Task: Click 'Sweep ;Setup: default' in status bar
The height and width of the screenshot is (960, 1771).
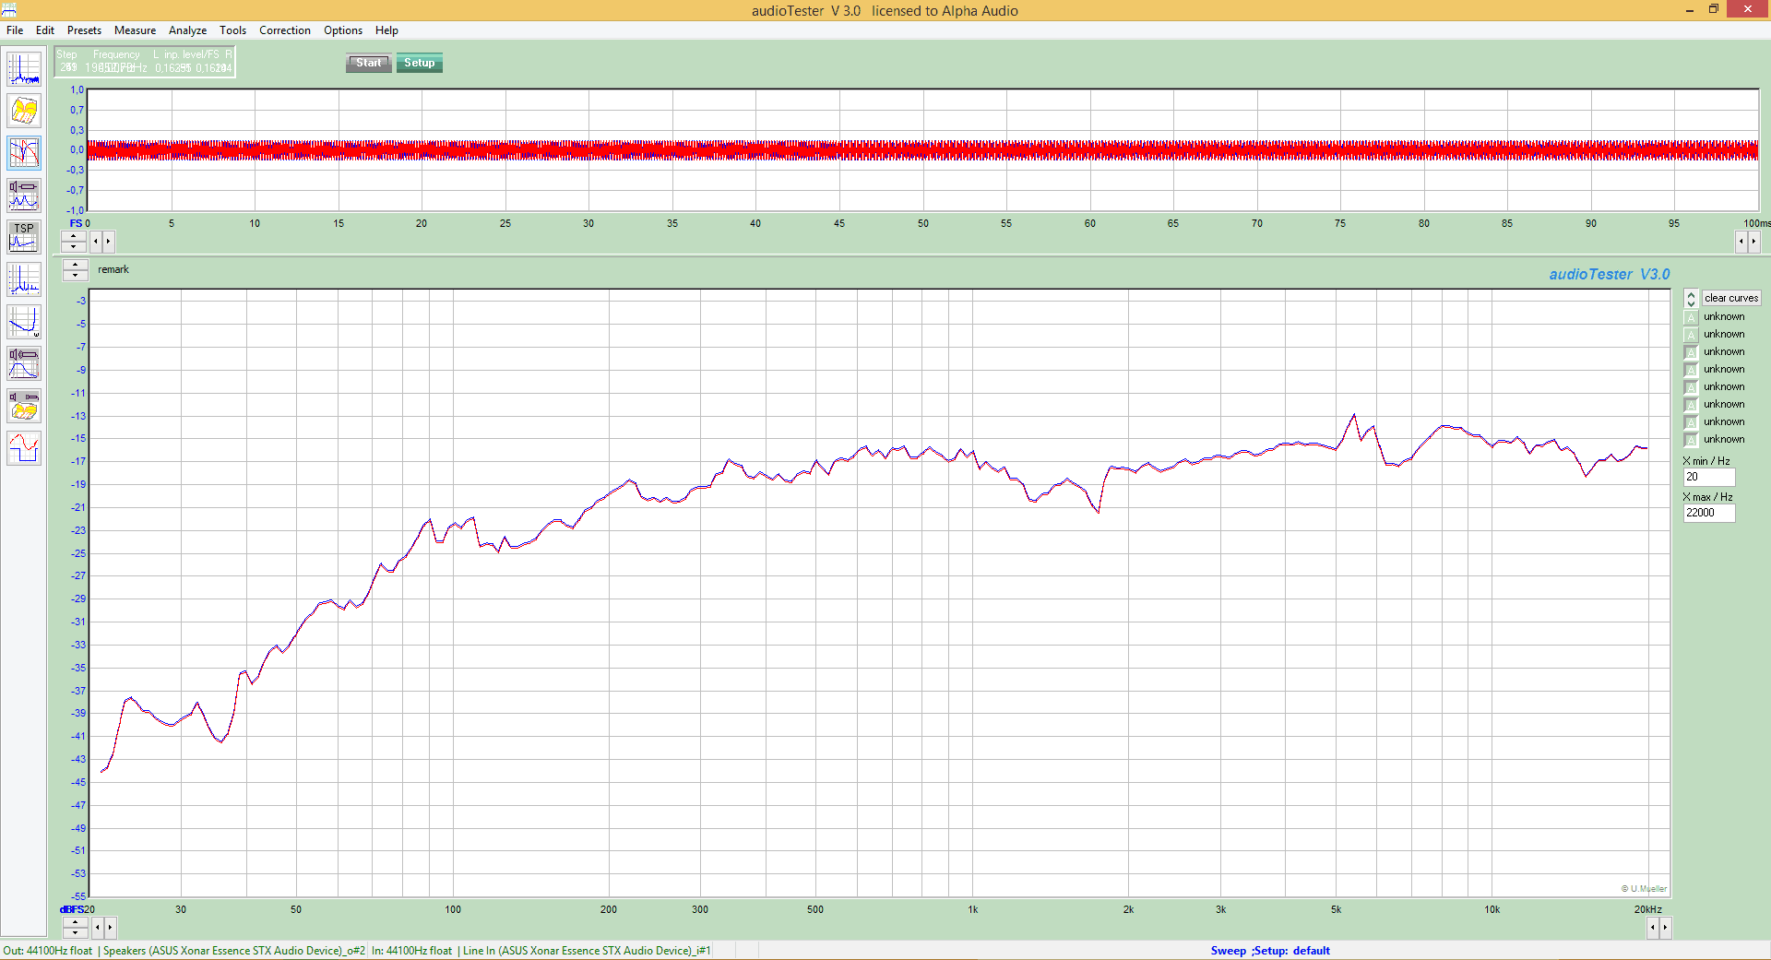Action: click(1270, 951)
